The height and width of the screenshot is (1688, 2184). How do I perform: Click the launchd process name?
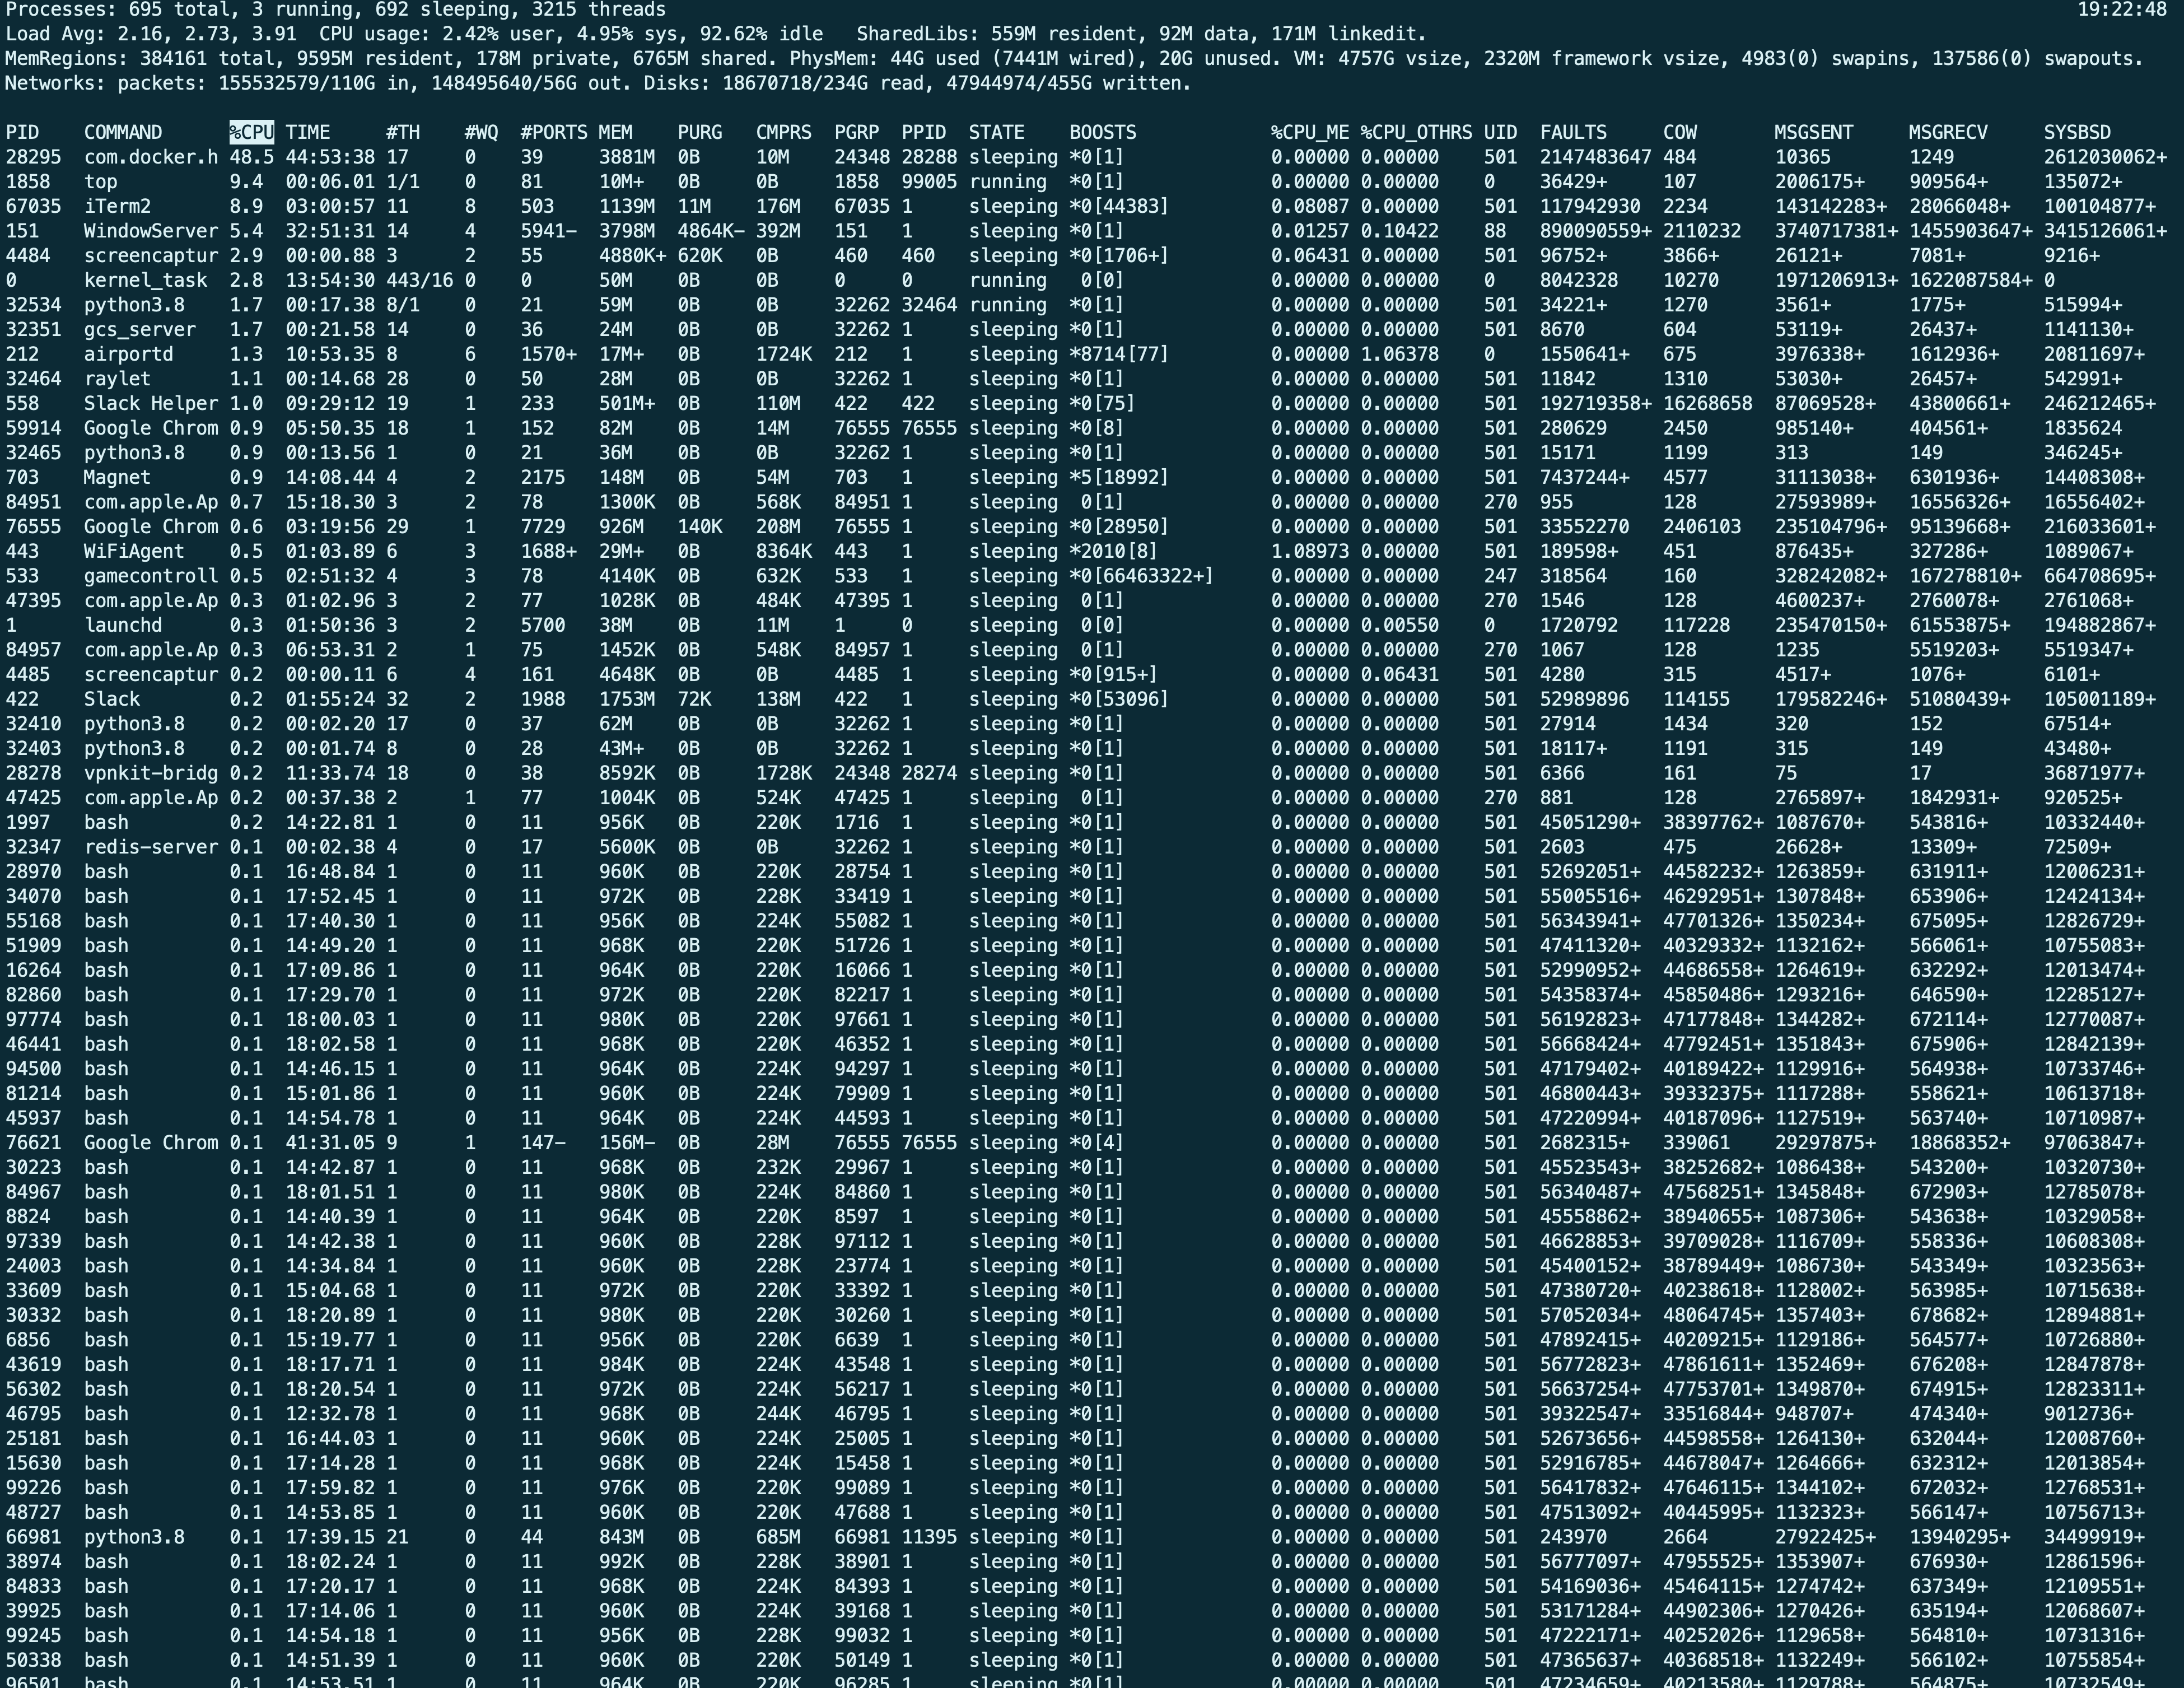click(123, 625)
